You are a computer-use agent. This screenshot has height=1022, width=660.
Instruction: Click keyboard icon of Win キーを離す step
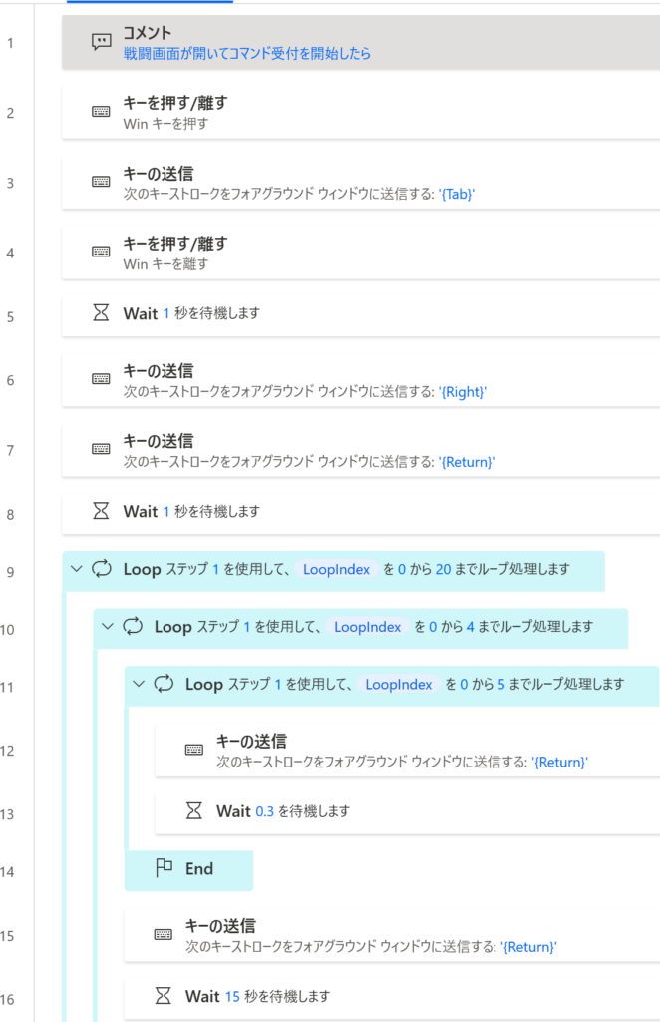101,252
